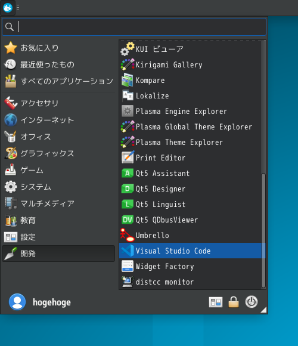Screen dimensions: 298x346
Task: Open distcc monitor
Action: 191,282
